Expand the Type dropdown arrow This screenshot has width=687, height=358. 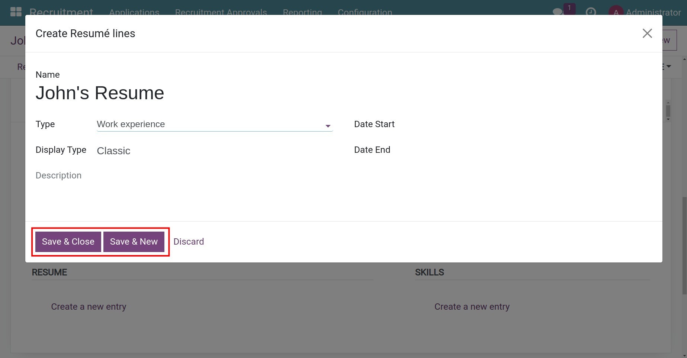[328, 126]
